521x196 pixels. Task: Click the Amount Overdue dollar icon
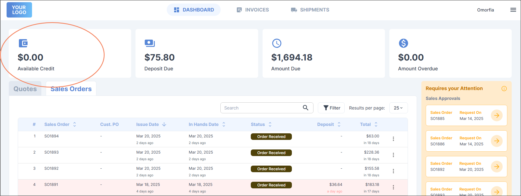[x=403, y=43]
